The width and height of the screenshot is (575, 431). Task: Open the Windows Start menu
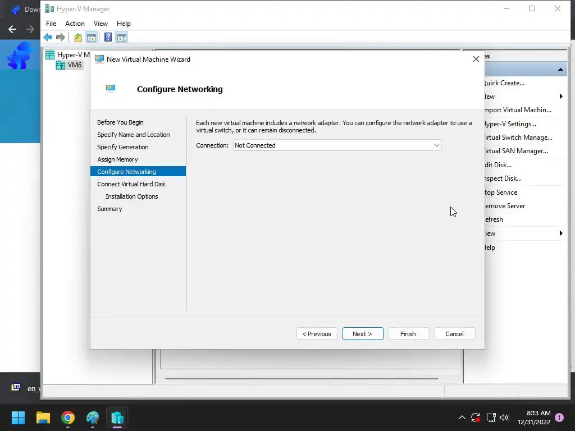pos(18,418)
